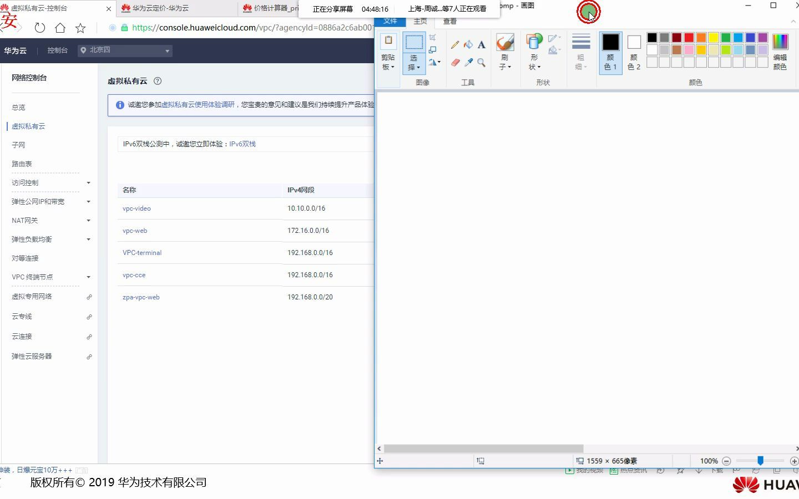Click help icon next to 虚拟私有云 title

pos(158,81)
